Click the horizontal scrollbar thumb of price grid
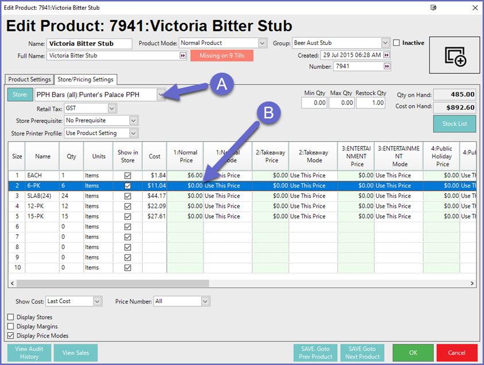The height and width of the screenshot is (365, 484). tap(113, 283)
